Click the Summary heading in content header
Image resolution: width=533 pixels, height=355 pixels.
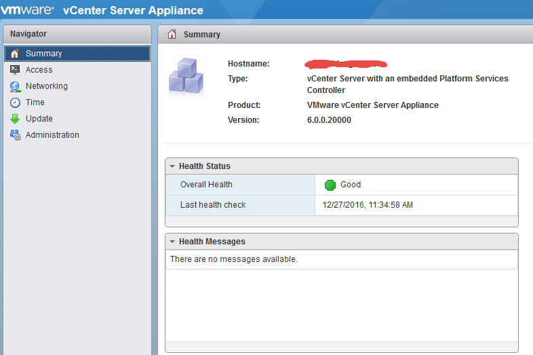(x=202, y=35)
